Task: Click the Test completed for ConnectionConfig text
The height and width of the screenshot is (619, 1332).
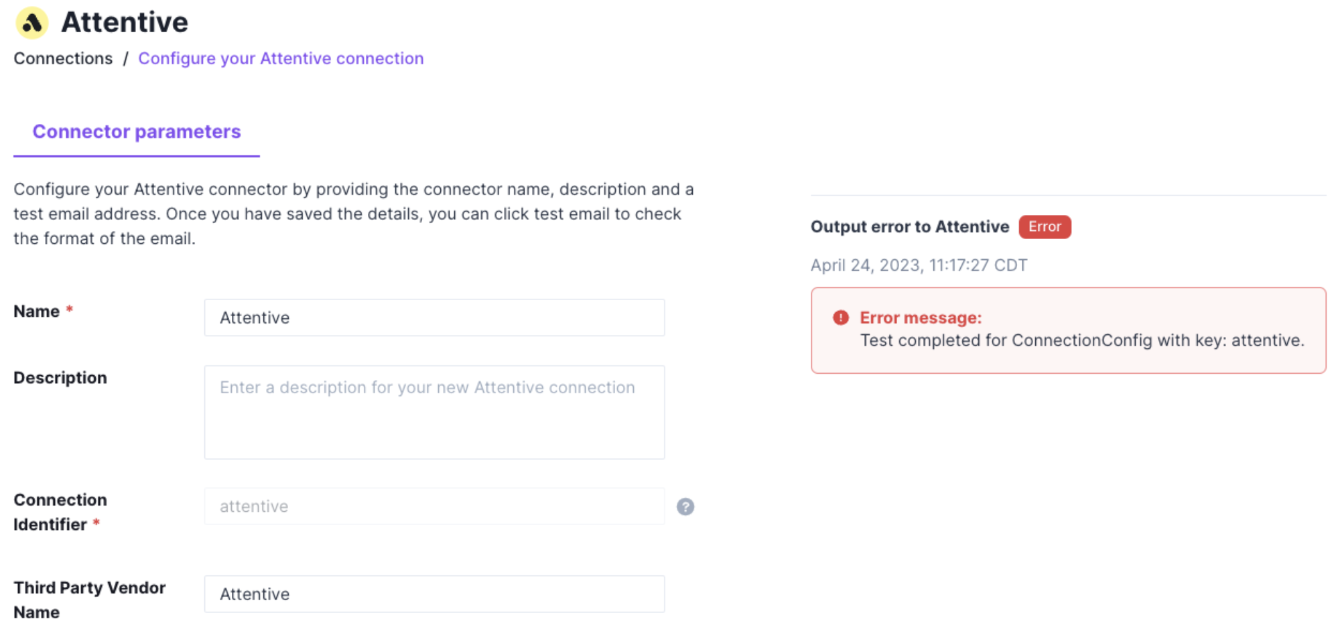Action: 1081,341
